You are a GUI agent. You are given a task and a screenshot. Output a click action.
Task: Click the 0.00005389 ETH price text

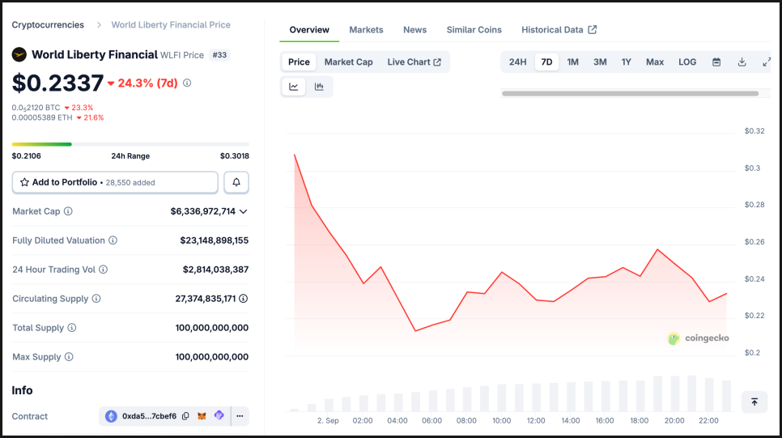point(42,117)
